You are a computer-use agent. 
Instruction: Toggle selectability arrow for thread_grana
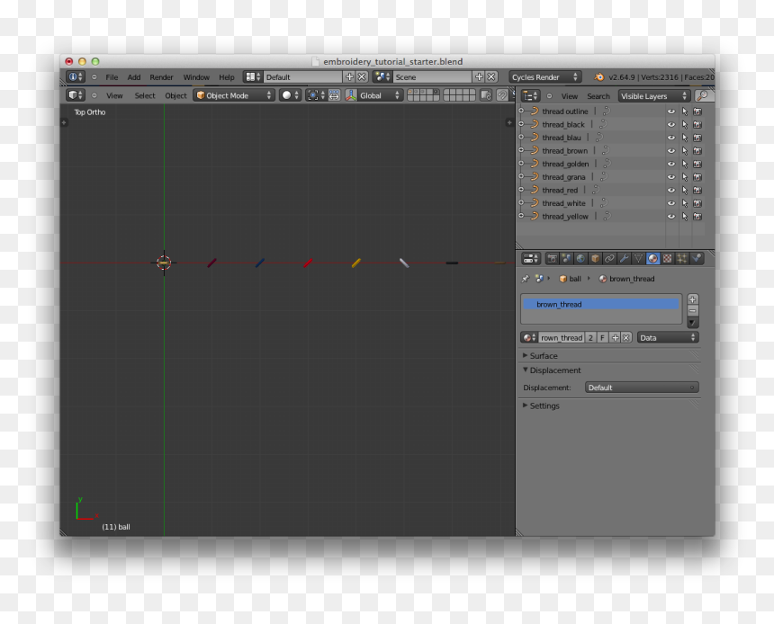[685, 177]
